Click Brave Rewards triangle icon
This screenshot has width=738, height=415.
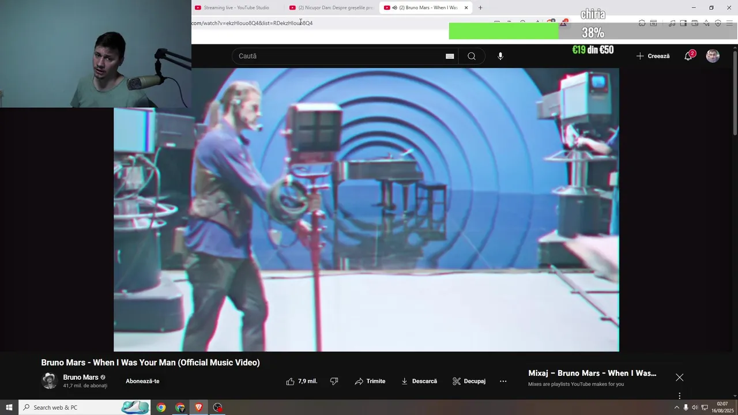tap(563, 22)
